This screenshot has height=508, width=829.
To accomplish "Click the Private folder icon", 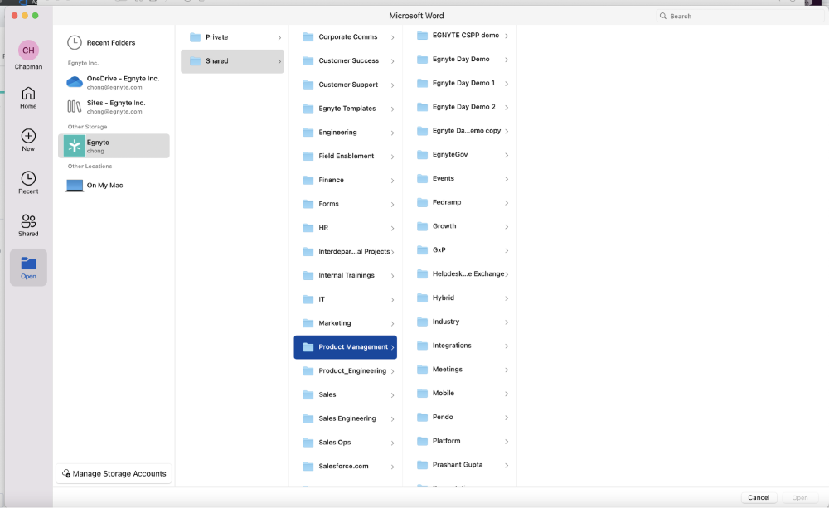I will pos(195,37).
